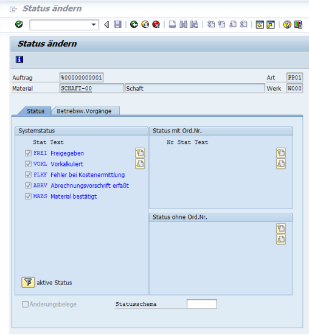Click the green Back arrow icon
The width and height of the screenshot is (309, 335).
click(134, 24)
